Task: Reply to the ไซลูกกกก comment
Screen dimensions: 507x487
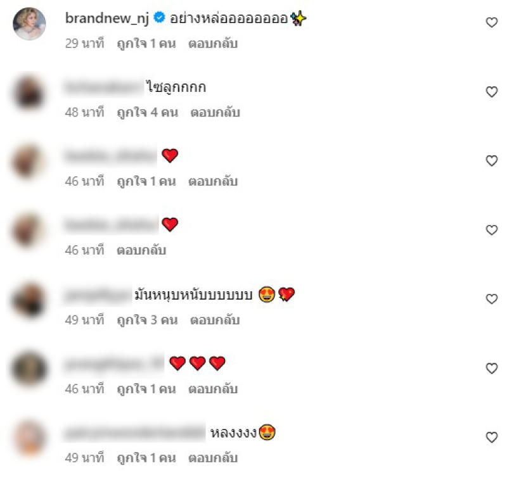Action: click(x=215, y=113)
